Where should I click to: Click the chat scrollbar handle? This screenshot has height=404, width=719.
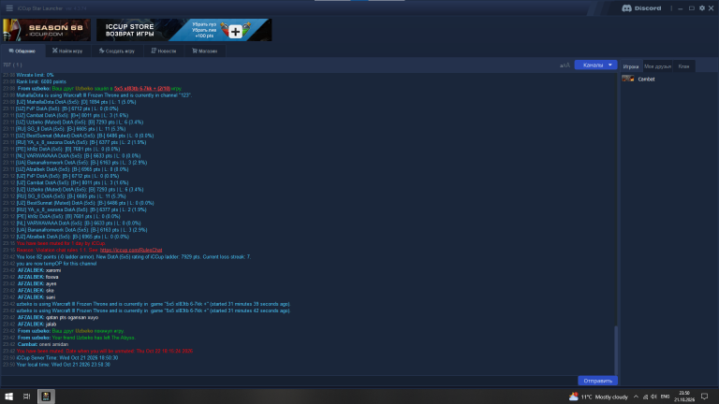(616, 351)
